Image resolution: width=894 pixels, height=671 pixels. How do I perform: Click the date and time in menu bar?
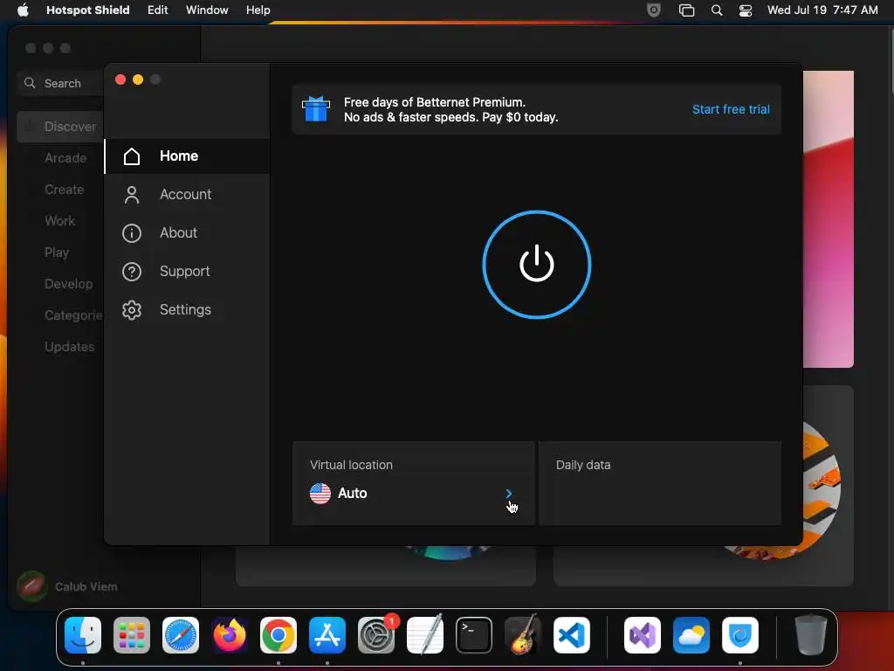click(822, 10)
